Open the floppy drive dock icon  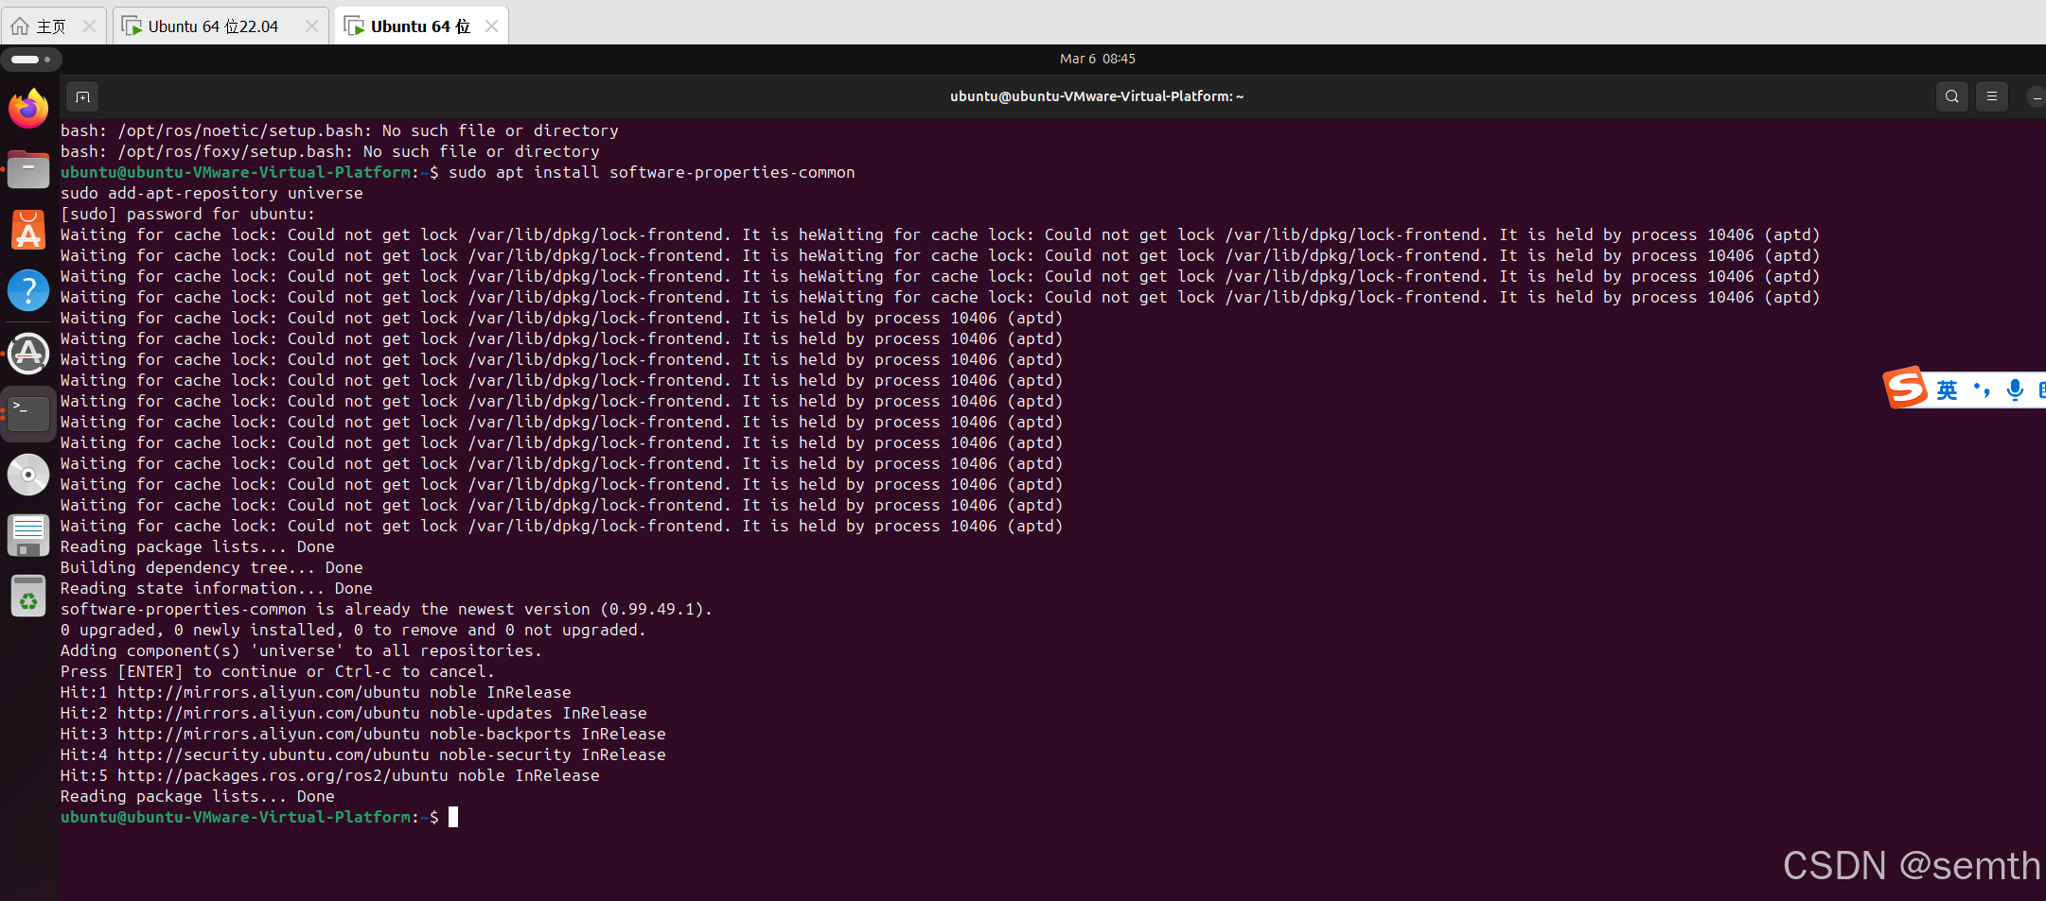coord(28,535)
